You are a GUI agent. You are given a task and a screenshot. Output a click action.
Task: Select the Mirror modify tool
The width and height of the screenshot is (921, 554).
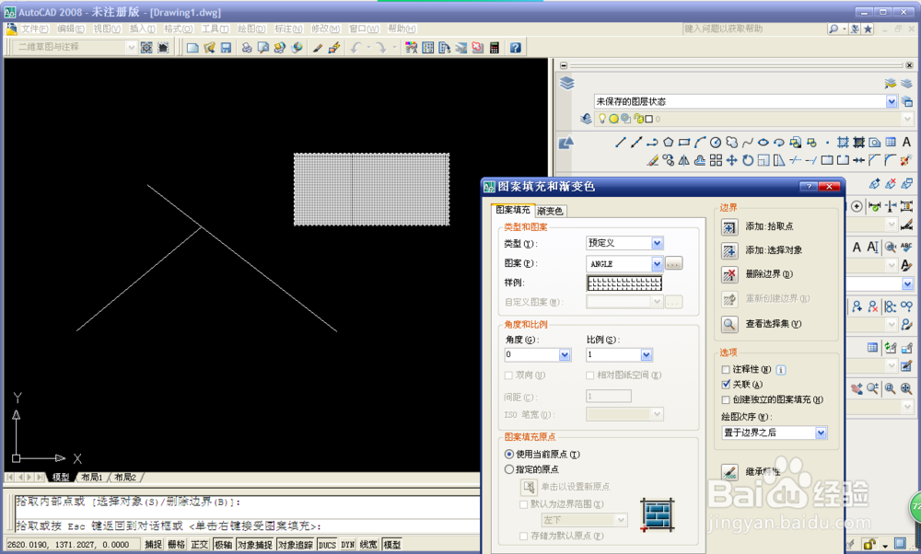[x=684, y=159]
